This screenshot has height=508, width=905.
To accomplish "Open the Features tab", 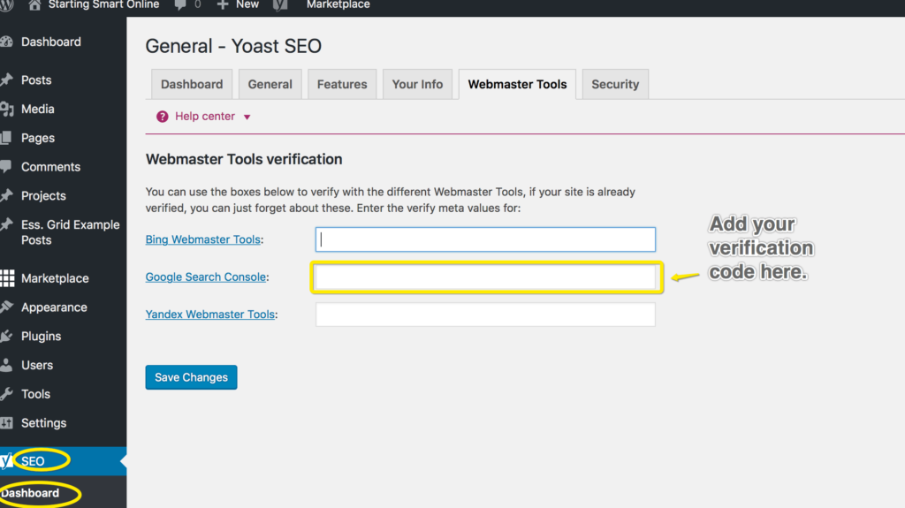I will [342, 84].
